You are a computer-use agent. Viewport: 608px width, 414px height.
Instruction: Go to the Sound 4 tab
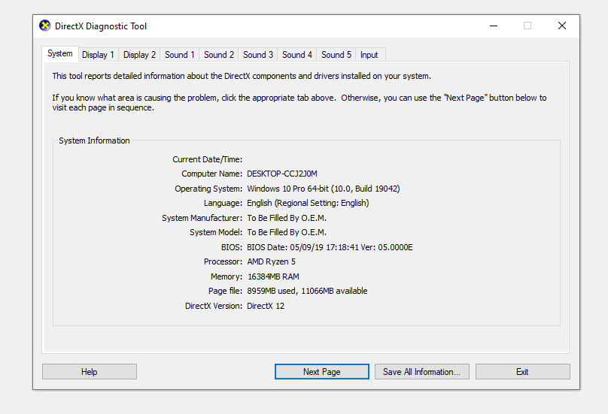[297, 55]
